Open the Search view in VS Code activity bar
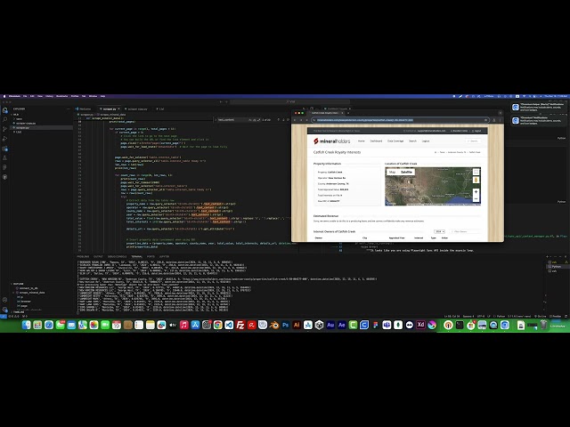The width and height of the screenshot is (570, 427). point(5,119)
